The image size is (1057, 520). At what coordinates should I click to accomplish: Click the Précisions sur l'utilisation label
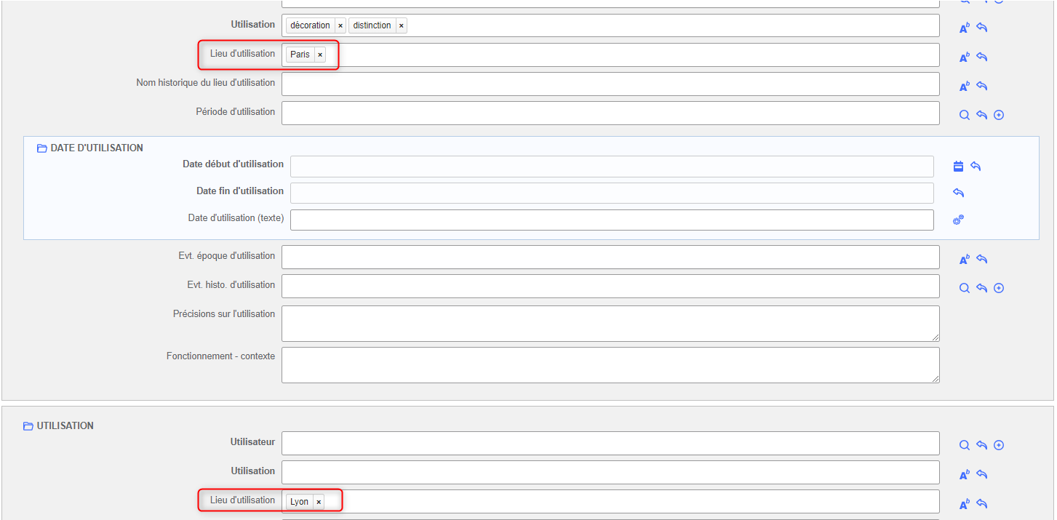224,314
